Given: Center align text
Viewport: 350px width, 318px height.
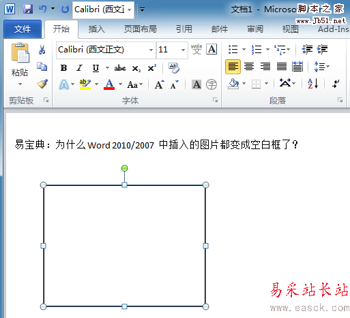Looking at the screenshot, I should pyautogui.click(x=249, y=67).
